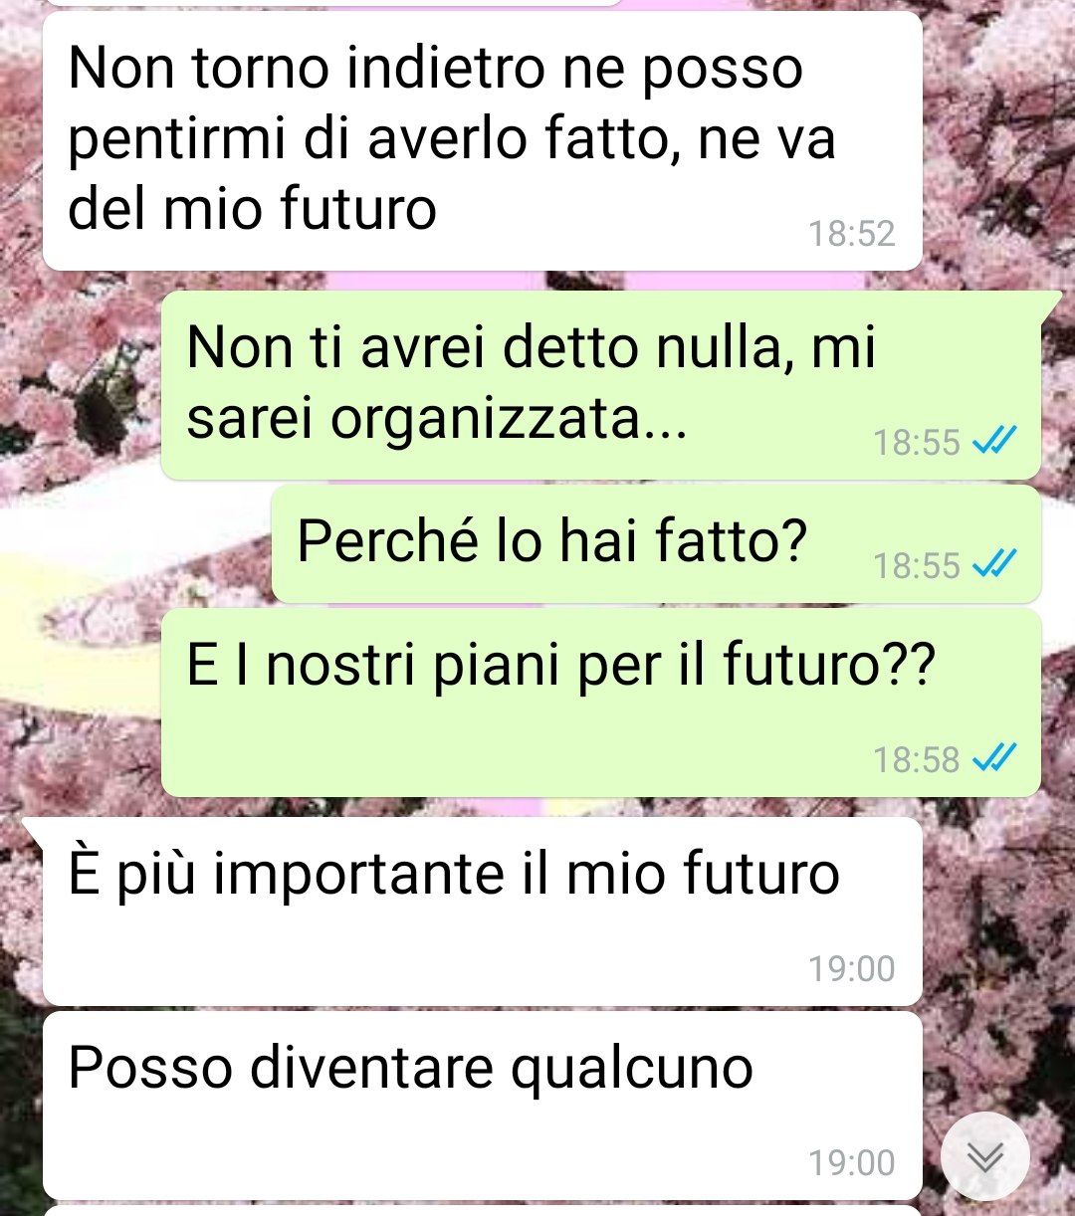This screenshot has width=1075, height=1216.
Task: Tap the "E I nostri piani per il futuro??" message
Action: (x=601, y=703)
